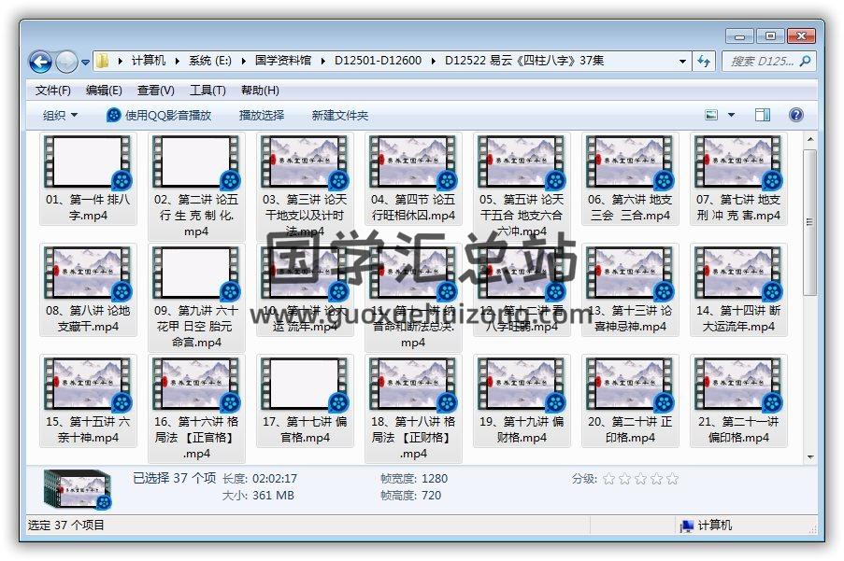Open the 帮助(H) menu
This screenshot has width=844, height=561.
pyautogui.click(x=260, y=91)
